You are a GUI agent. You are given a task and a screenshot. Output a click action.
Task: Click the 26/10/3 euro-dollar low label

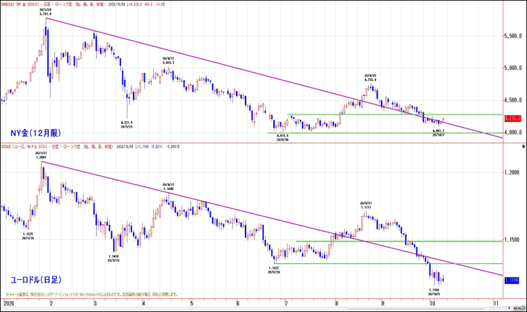coord(434,294)
